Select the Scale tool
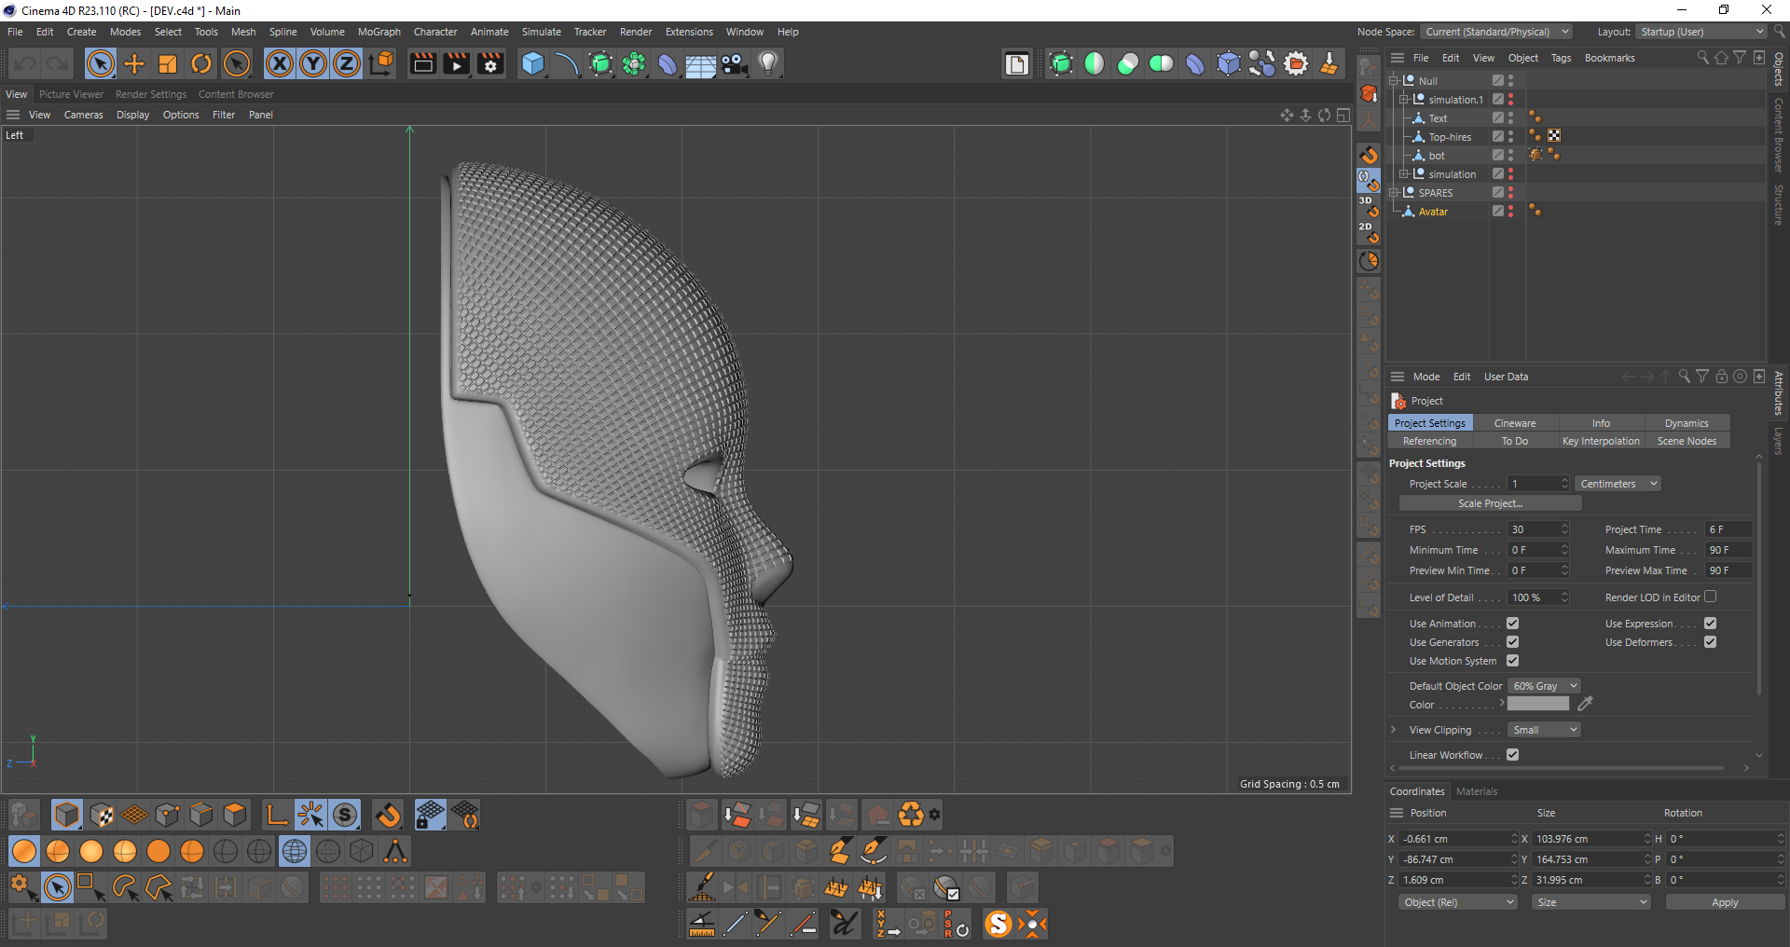This screenshot has height=947, width=1790. pyautogui.click(x=168, y=63)
